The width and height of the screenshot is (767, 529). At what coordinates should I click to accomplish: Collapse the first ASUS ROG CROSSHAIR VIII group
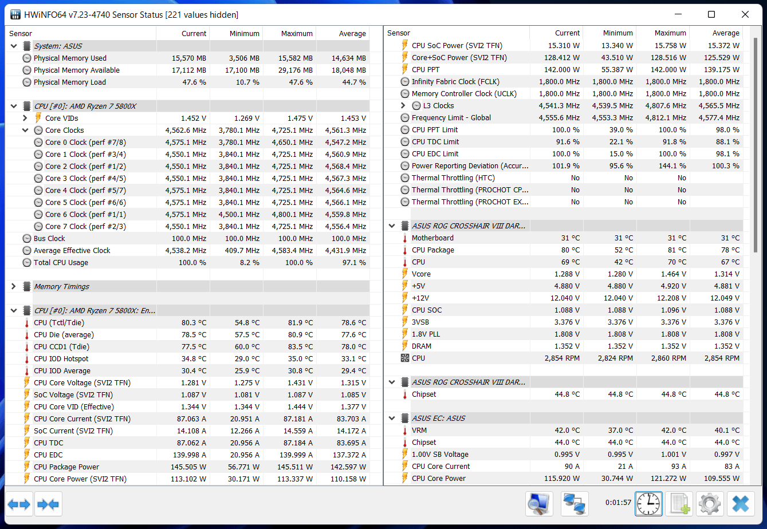[x=392, y=226]
